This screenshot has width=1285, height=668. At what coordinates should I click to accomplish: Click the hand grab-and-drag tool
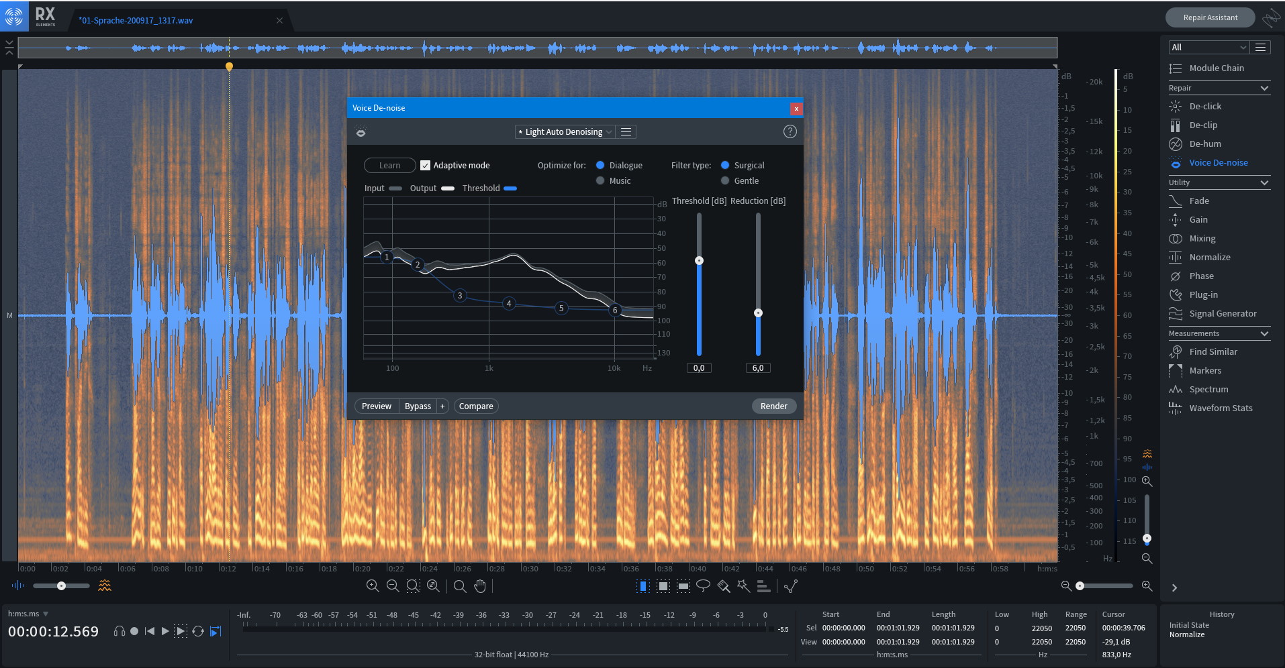click(479, 586)
